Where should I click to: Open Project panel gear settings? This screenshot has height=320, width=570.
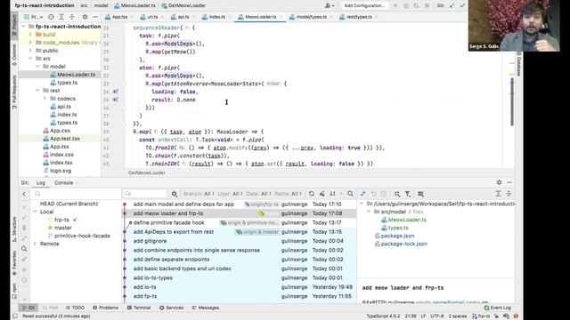(85, 17)
